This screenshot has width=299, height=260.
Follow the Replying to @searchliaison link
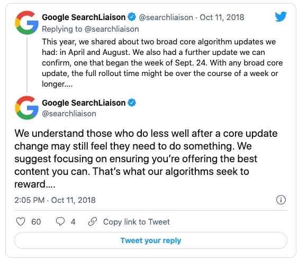(x=90, y=29)
